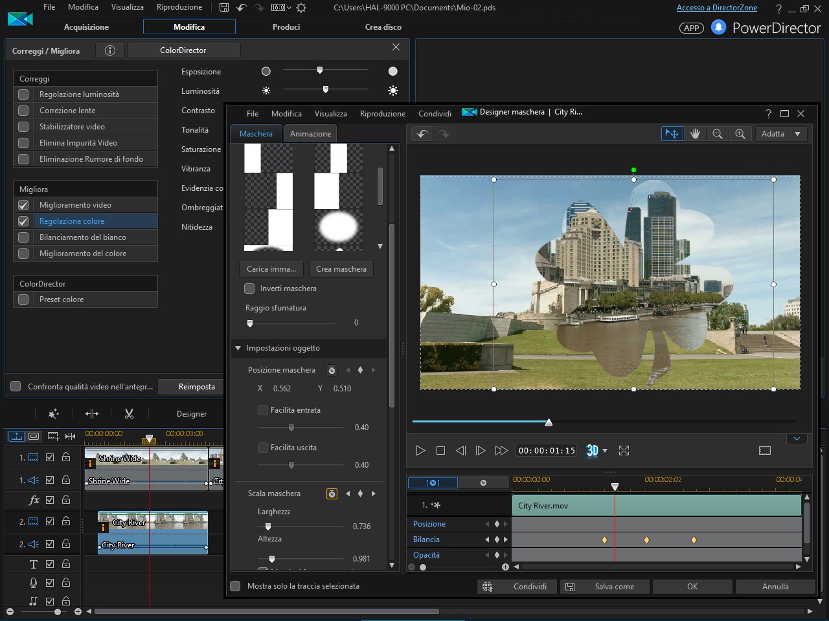Adjust the Raggio sfumatura slider handle

coord(250,323)
